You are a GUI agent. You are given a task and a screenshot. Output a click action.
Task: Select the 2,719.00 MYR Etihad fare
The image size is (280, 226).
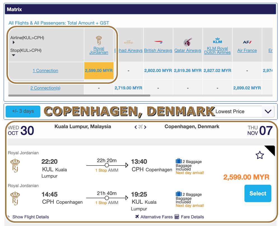coord(129,88)
